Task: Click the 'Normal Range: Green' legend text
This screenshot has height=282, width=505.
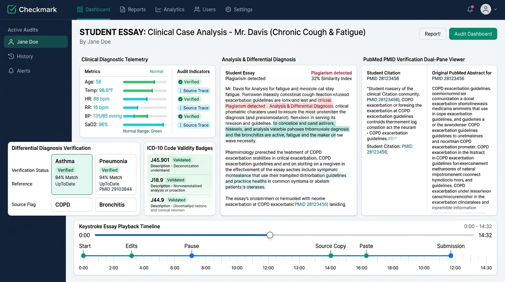Action: tap(142, 131)
